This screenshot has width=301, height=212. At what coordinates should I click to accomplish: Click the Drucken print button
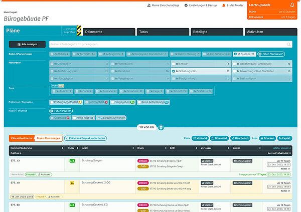[x=267, y=138]
